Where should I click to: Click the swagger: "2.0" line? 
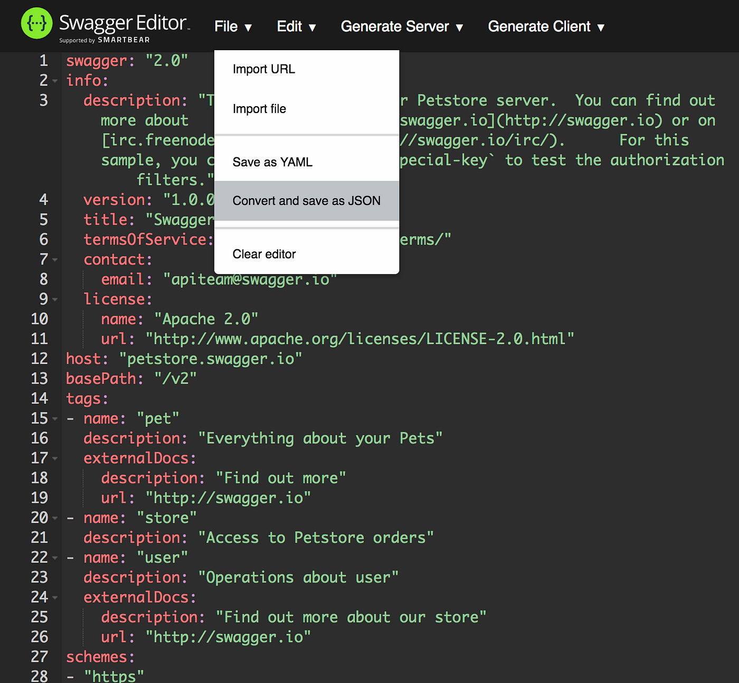coord(127,61)
